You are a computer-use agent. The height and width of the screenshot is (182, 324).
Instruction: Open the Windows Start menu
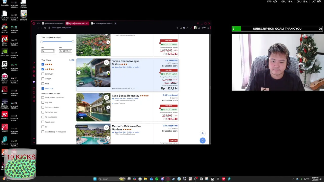tap(95, 179)
